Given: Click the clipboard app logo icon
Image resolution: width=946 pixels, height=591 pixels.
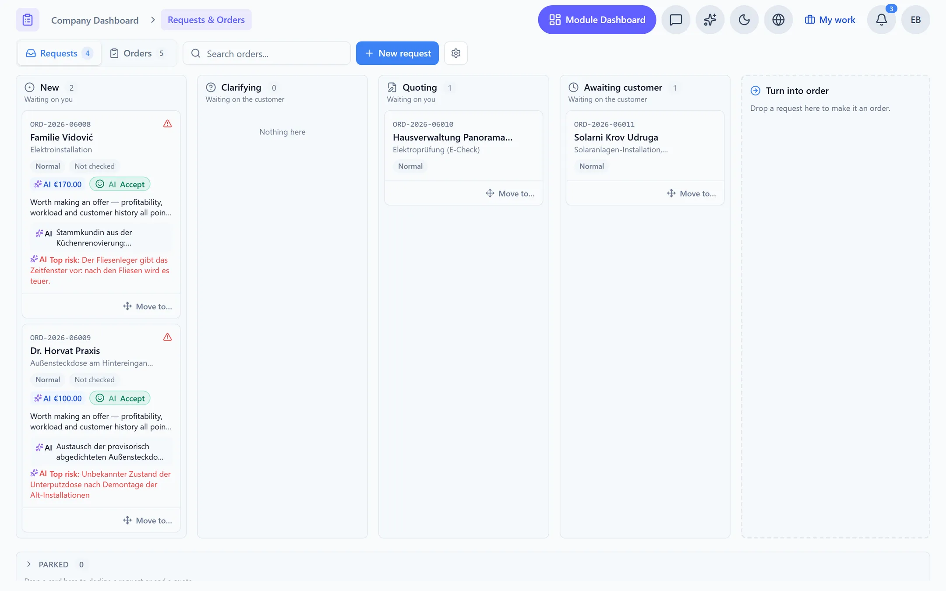Looking at the screenshot, I should [x=28, y=20].
